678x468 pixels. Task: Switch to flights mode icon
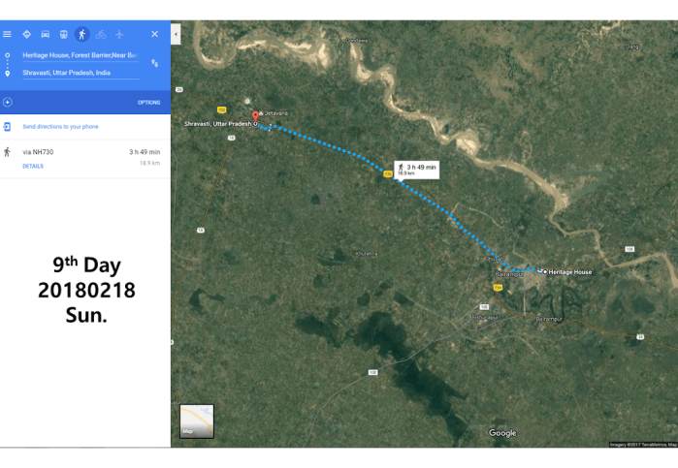click(x=119, y=34)
